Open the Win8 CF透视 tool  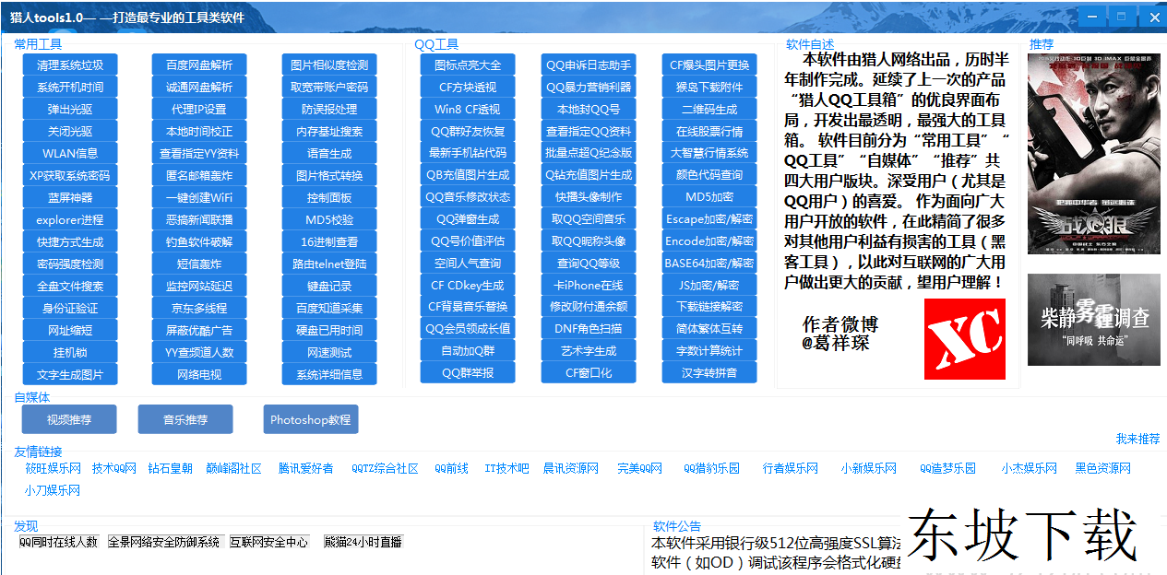[468, 109]
